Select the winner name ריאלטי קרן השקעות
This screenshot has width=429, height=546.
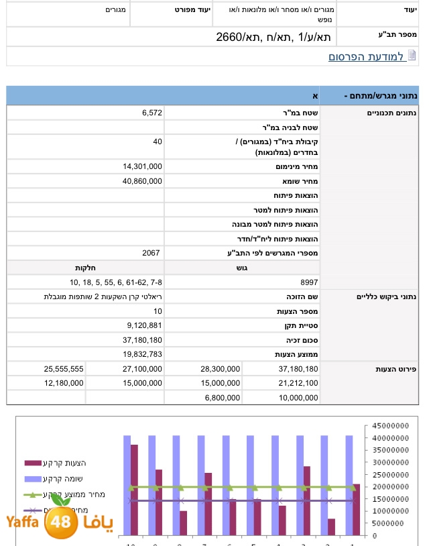pos(103,296)
